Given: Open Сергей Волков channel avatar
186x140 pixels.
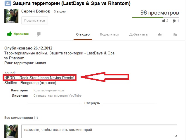Looking at the screenshot, I should tap(11, 16).
